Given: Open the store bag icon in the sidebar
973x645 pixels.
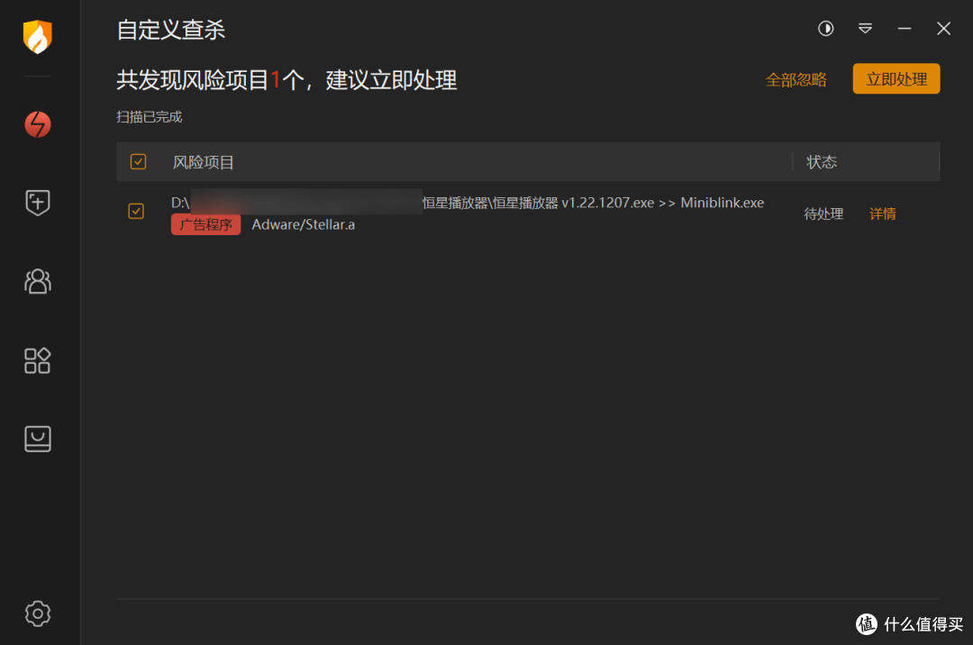Looking at the screenshot, I should coord(37,439).
